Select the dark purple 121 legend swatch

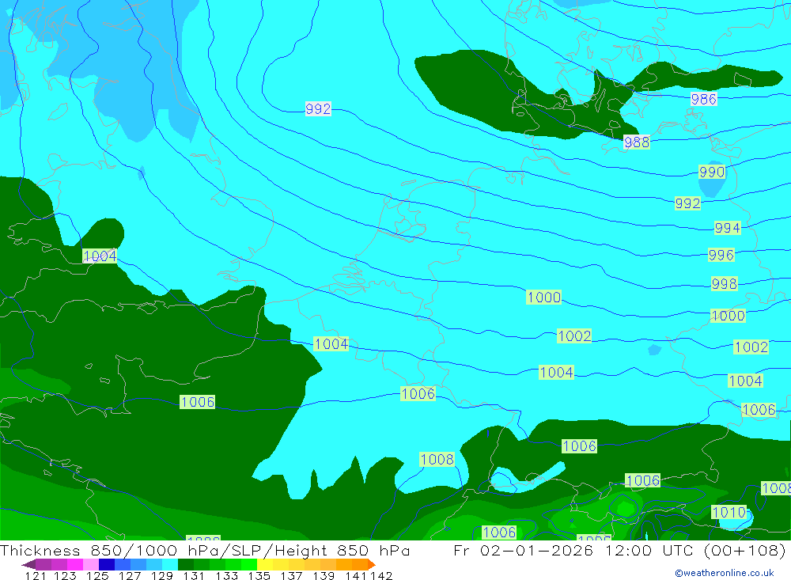[x=44, y=564]
